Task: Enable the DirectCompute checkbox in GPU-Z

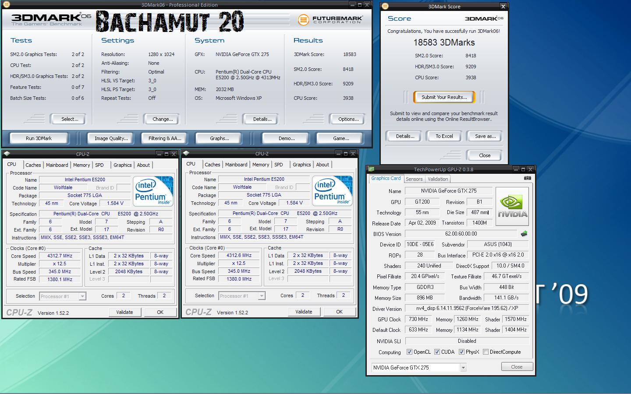Action: coord(486,352)
